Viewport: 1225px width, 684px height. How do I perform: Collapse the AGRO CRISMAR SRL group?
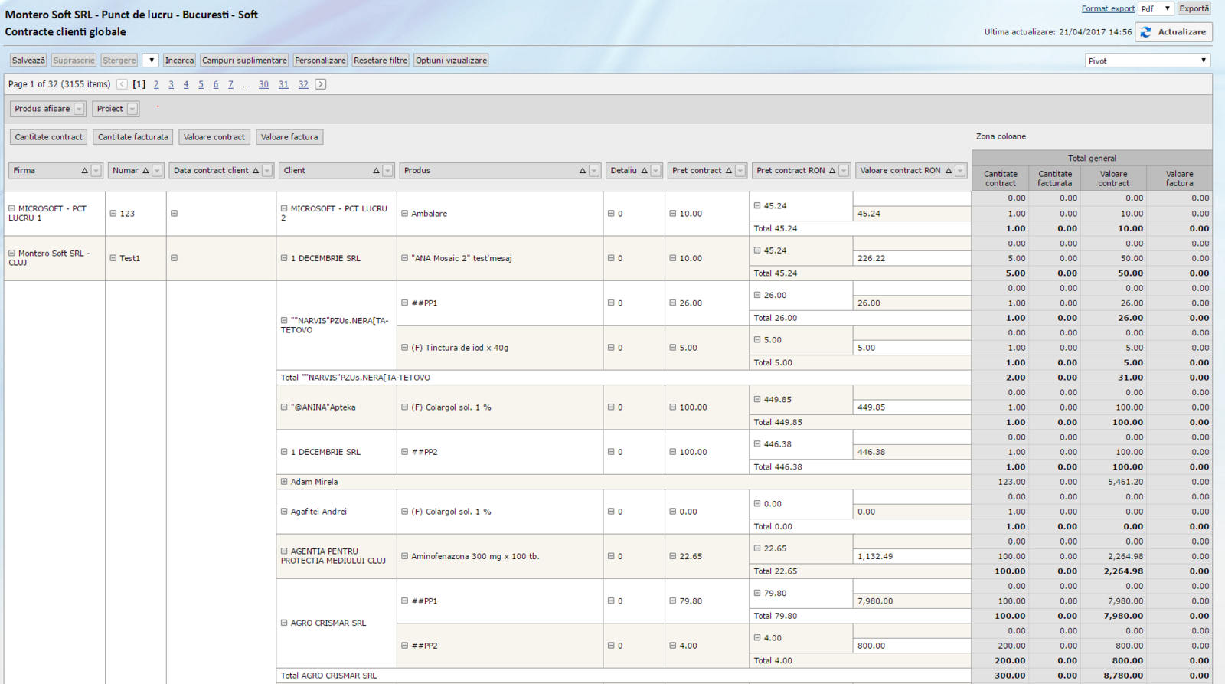coord(284,623)
